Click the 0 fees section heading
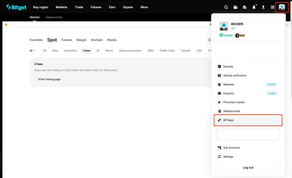This screenshot has height=178, width=292. (39, 64)
